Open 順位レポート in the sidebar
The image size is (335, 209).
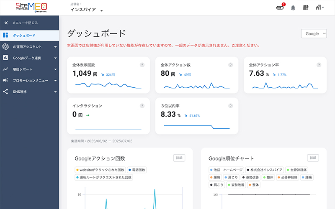[29, 69]
